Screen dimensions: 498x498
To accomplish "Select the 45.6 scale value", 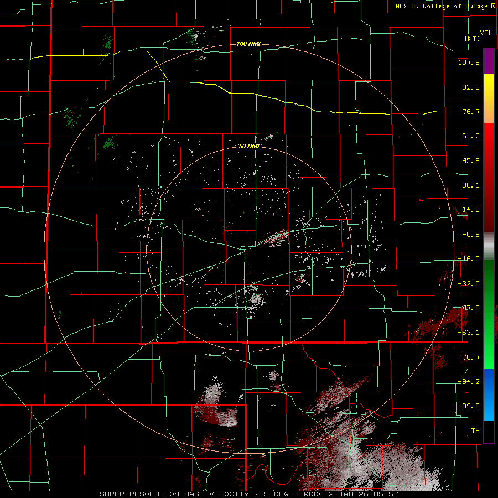I will click(x=471, y=160).
